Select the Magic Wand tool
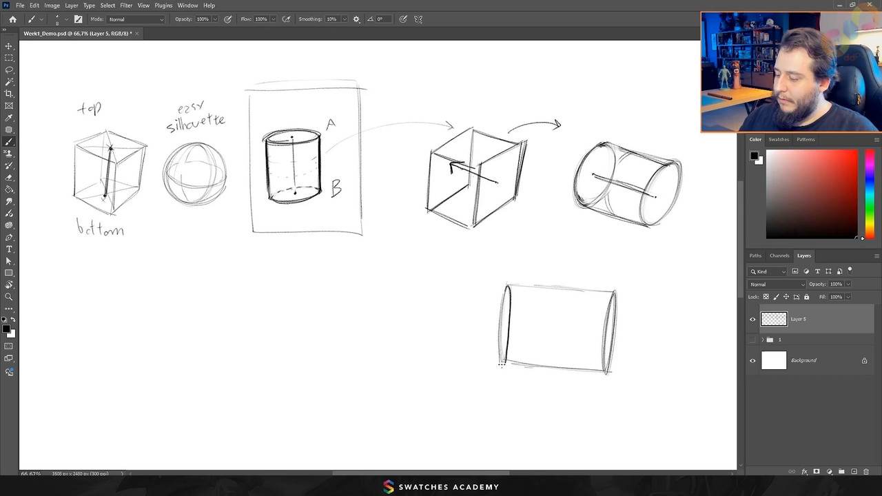The image size is (882, 496). click(9, 82)
